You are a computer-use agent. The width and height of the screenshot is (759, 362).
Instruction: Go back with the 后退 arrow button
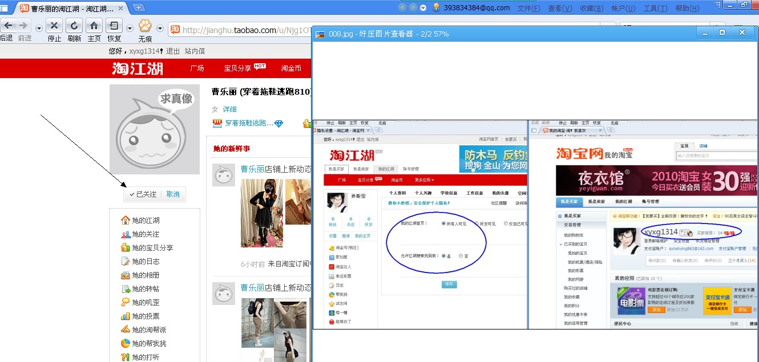click(x=8, y=25)
